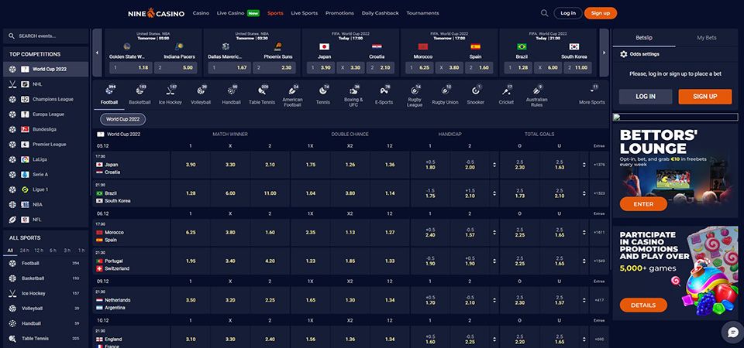744x348 pixels.
Task: Click the search magnifier icon in header
Action: point(544,13)
